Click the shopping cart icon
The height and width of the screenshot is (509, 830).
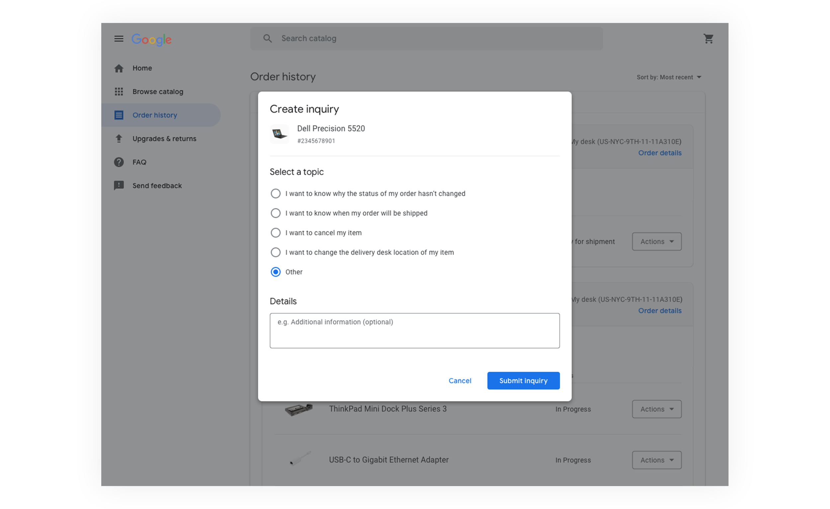[x=708, y=39]
